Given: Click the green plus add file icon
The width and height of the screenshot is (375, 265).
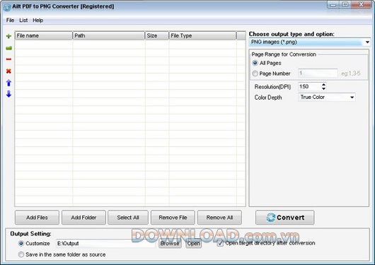Looking at the screenshot, I should pyautogui.click(x=8, y=36).
